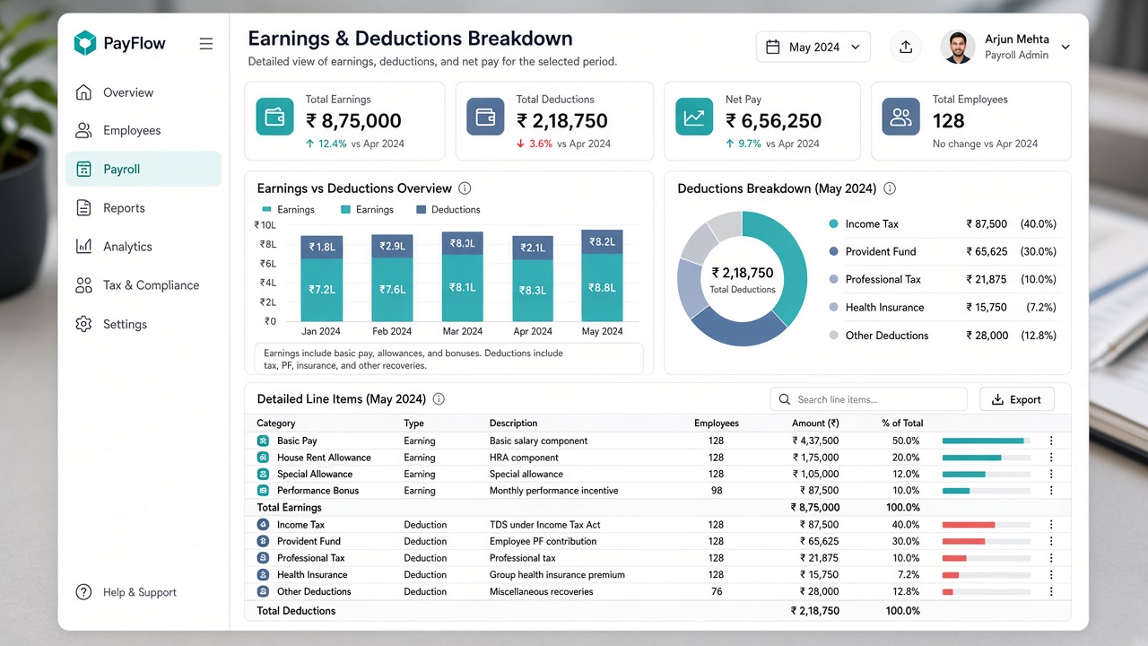Open row options for Basic Pay

(x=1051, y=441)
